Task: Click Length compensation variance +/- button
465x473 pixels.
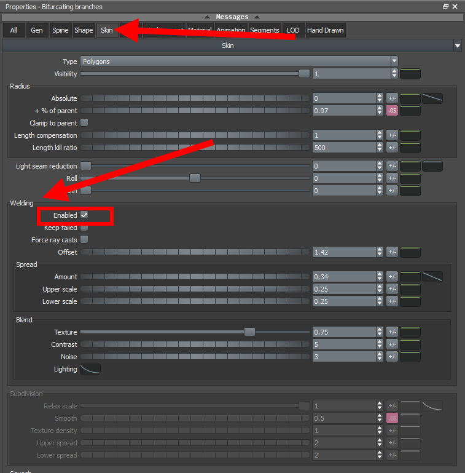Action: 392,135
